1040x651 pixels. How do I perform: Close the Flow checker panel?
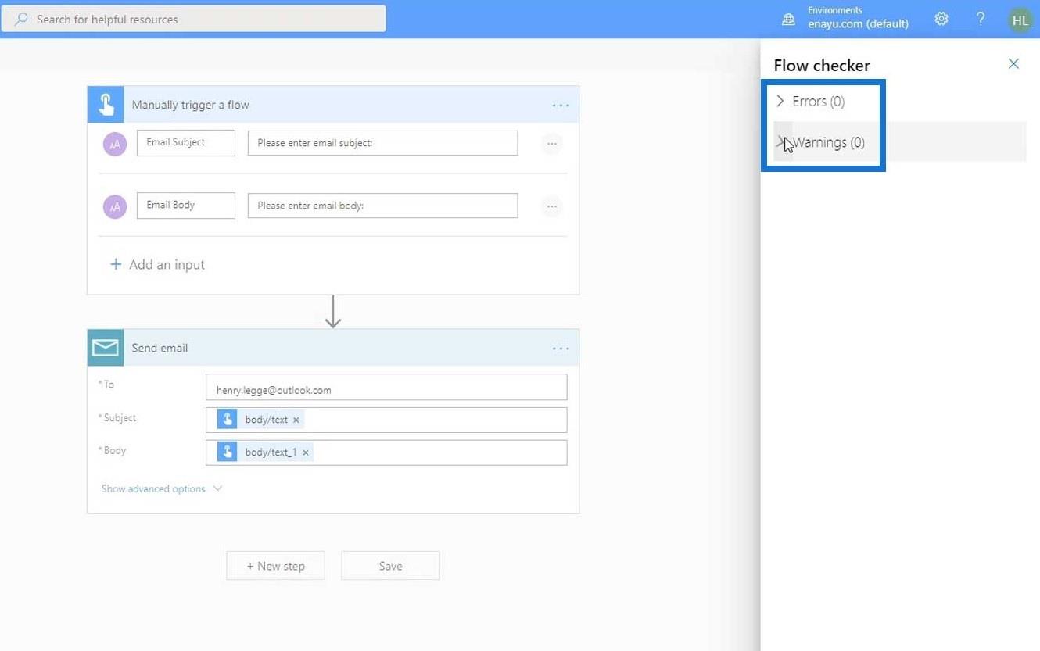(x=1013, y=64)
